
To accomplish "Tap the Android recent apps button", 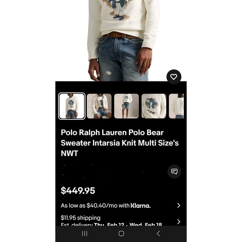I will (85, 234).
